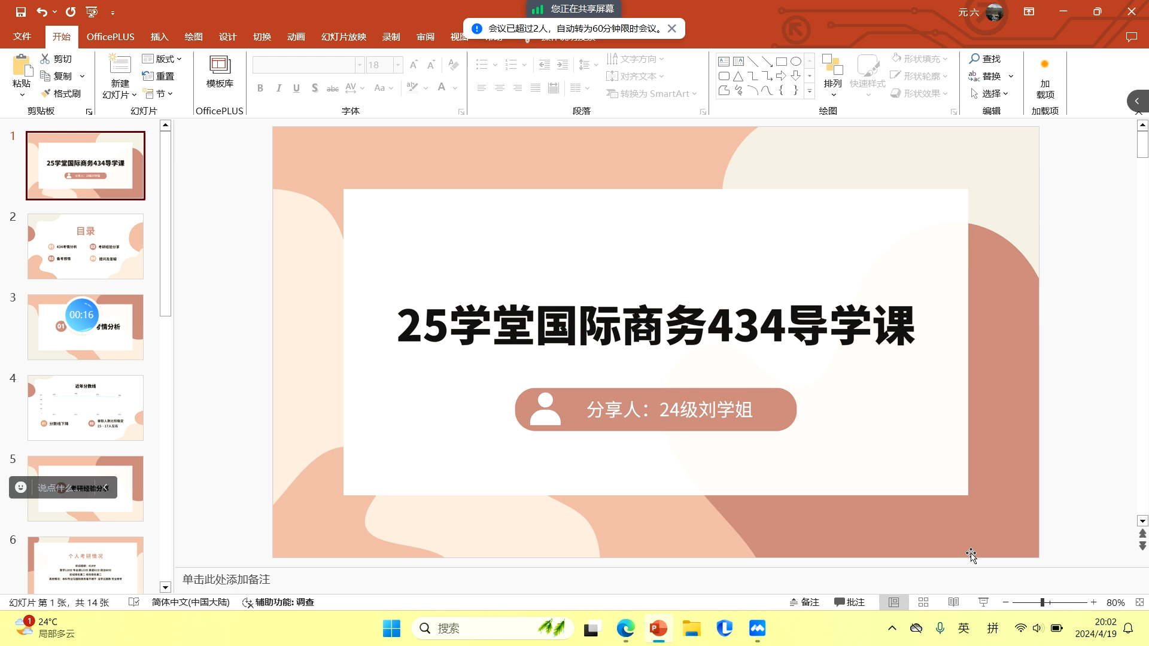Screen dimensions: 1149x646
Task: Click the 格式刷 format painter
Action: pyautogui.click(x=60, y=93)
